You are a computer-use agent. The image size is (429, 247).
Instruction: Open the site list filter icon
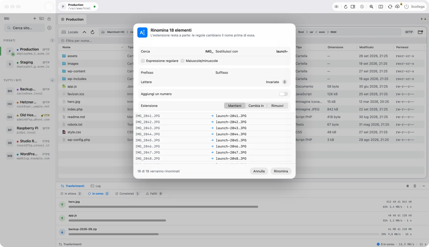tap(49, 28)
